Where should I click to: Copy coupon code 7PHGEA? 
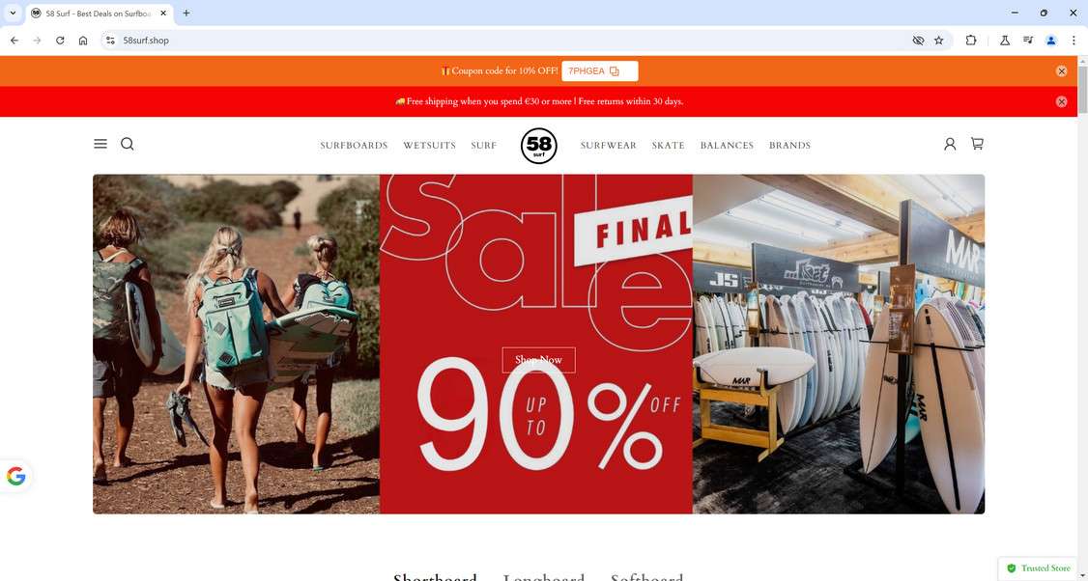599,71
